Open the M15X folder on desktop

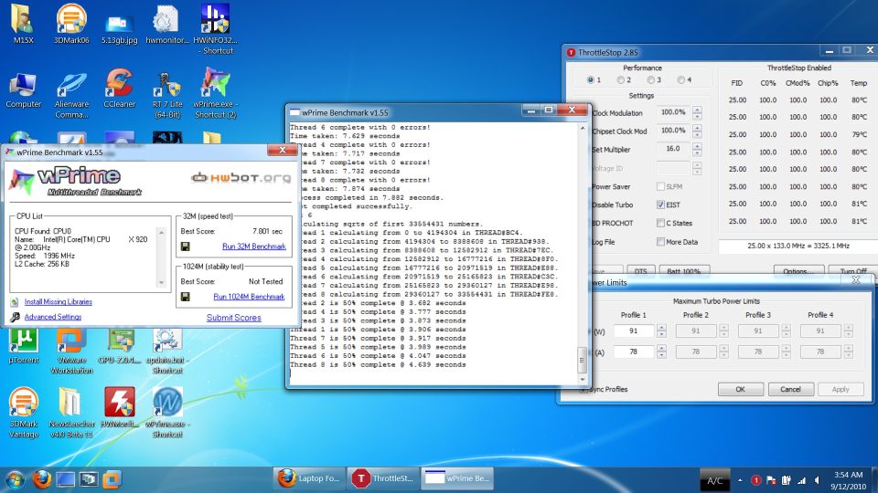tap(23, 24)
